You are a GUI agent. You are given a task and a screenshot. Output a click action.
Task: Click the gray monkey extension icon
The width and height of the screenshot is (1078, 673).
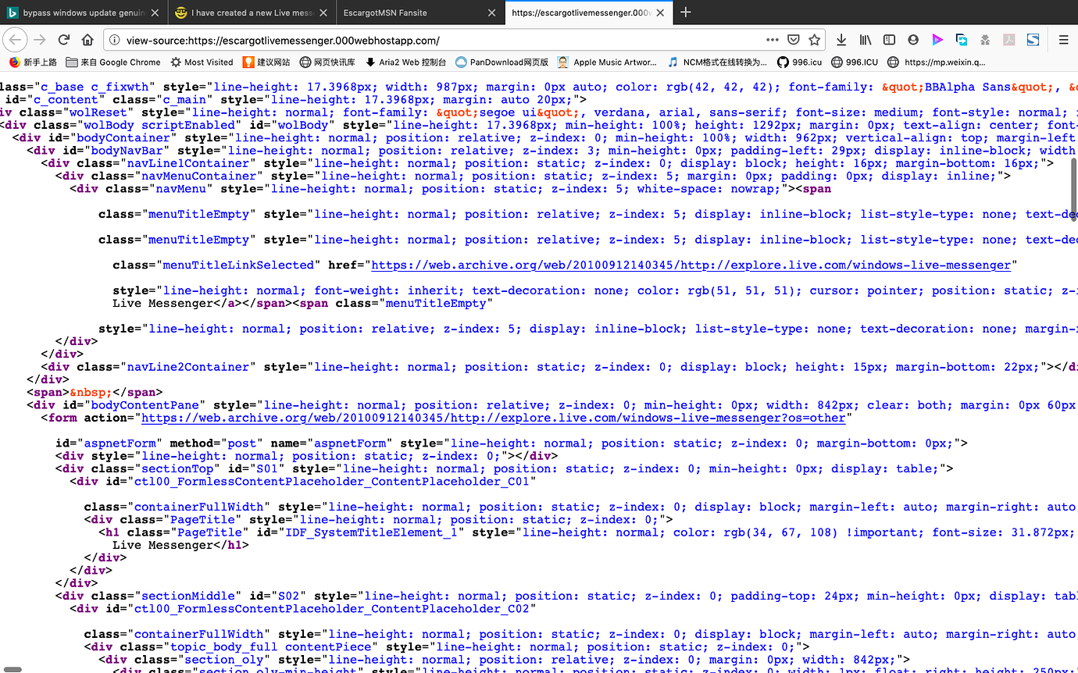pos(985,40)
